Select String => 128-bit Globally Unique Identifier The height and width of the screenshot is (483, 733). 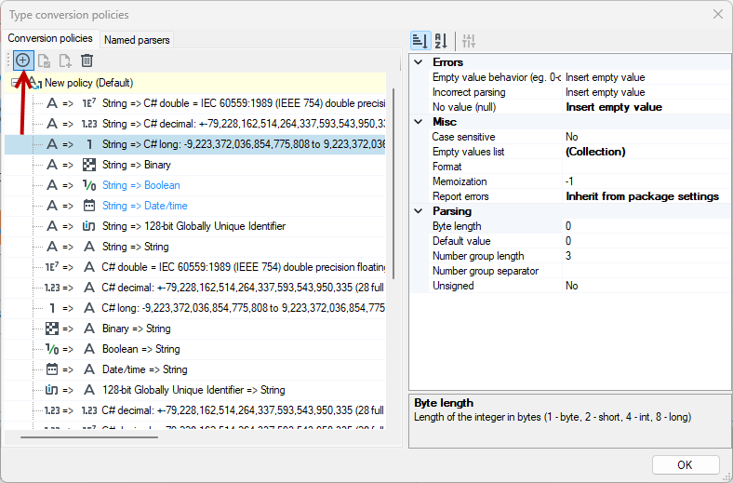194,226
